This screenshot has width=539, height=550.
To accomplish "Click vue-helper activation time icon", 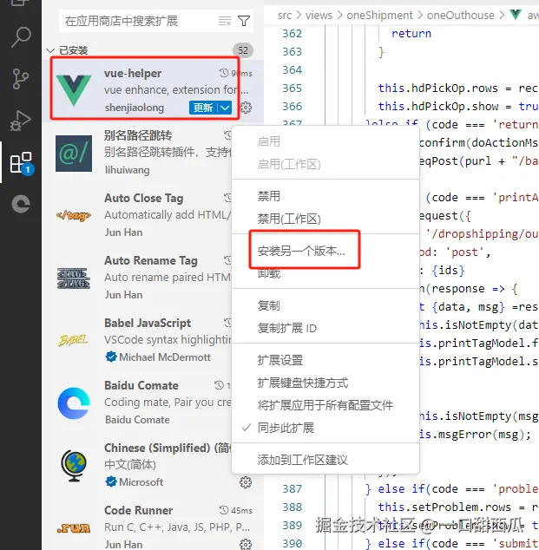I will [224, 73].
